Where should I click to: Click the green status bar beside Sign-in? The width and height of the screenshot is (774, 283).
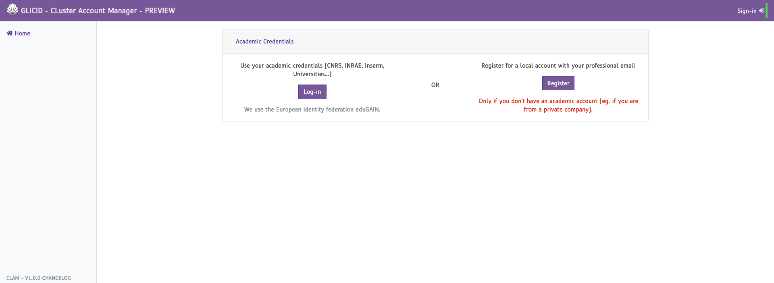coord(766,11)
